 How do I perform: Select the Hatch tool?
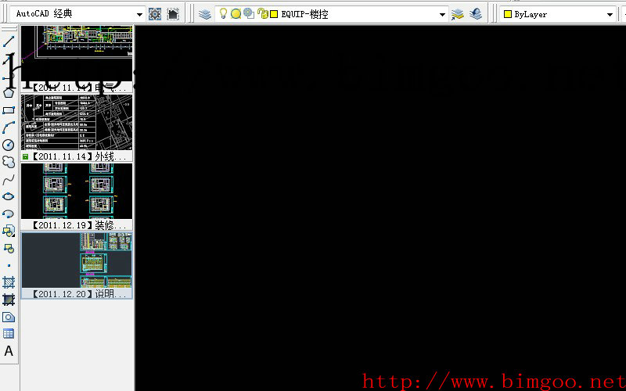(x=9, y=282)
